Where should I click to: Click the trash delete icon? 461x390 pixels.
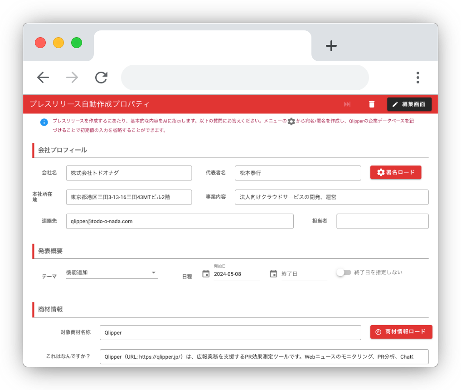click(372, 104)
